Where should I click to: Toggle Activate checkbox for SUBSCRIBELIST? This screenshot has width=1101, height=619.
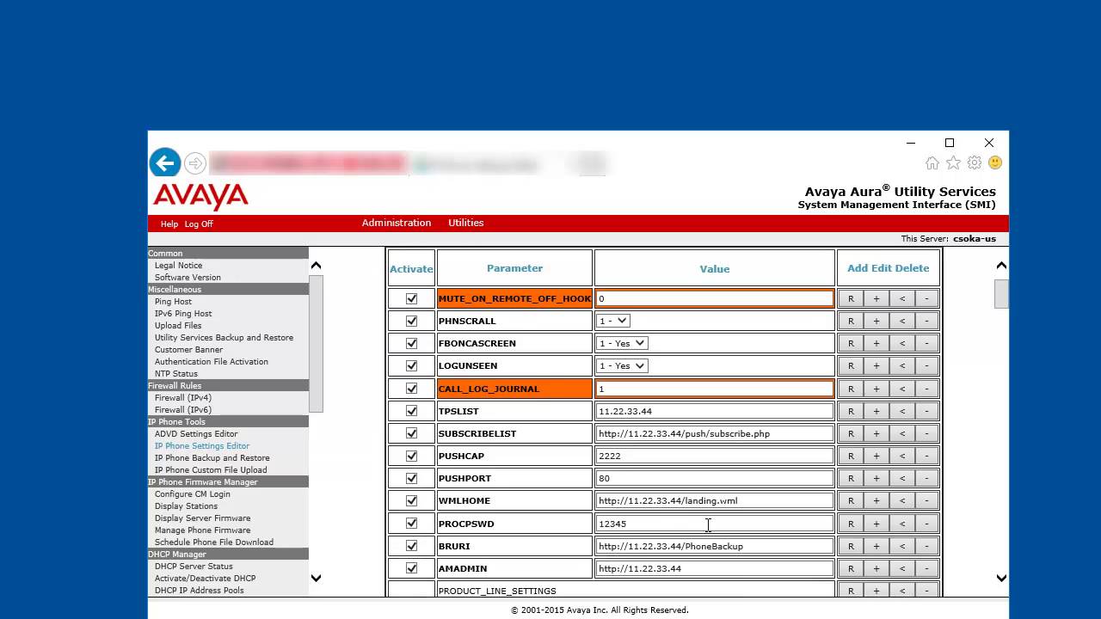[x=411, y=433]
